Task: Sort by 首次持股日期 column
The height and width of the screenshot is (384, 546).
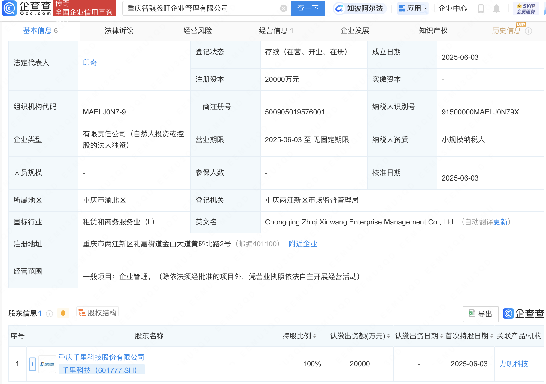Action: (x=492, y=336)
